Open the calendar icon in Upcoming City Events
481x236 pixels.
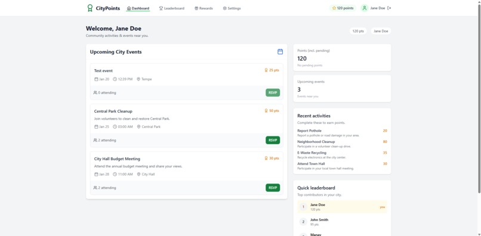pyautogui.click(x=280, y=52)
